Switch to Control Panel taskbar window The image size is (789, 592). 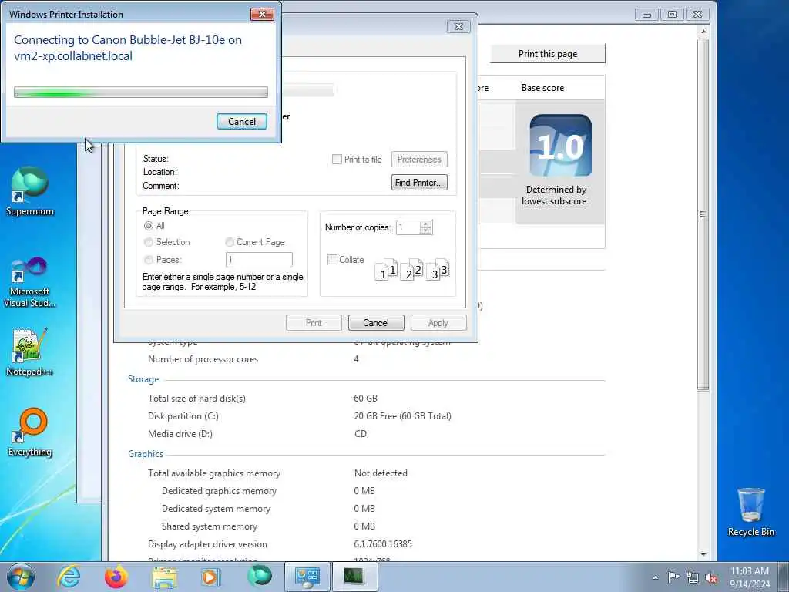pyautogui.click(x=307, y=577)
